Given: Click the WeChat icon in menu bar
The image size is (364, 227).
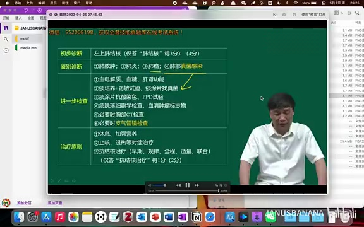Looking at the screenshot, I should (x=244, y=3).
